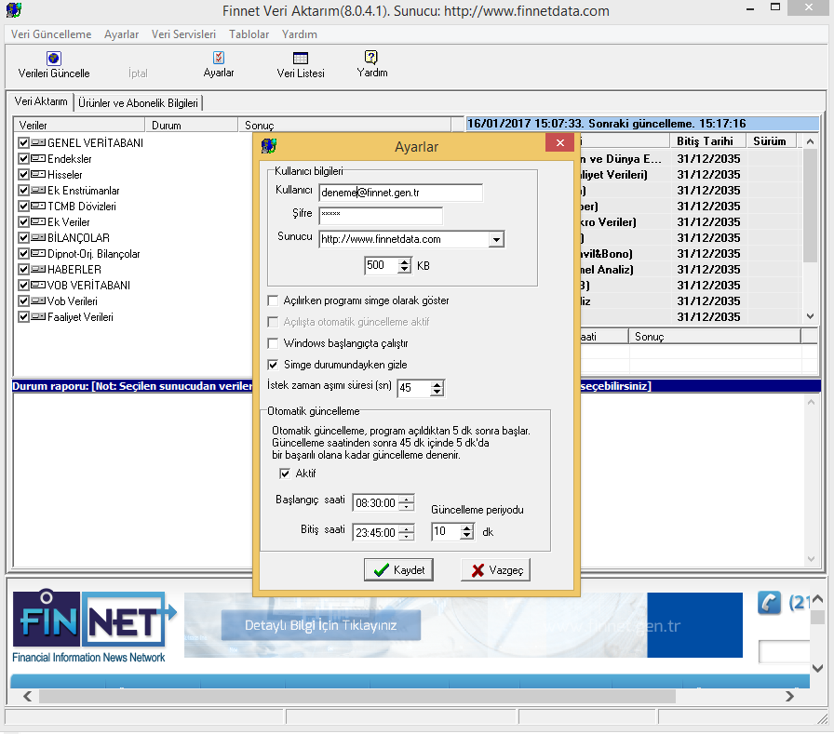Close the Ayarlar dialog

tap(559, 142)
